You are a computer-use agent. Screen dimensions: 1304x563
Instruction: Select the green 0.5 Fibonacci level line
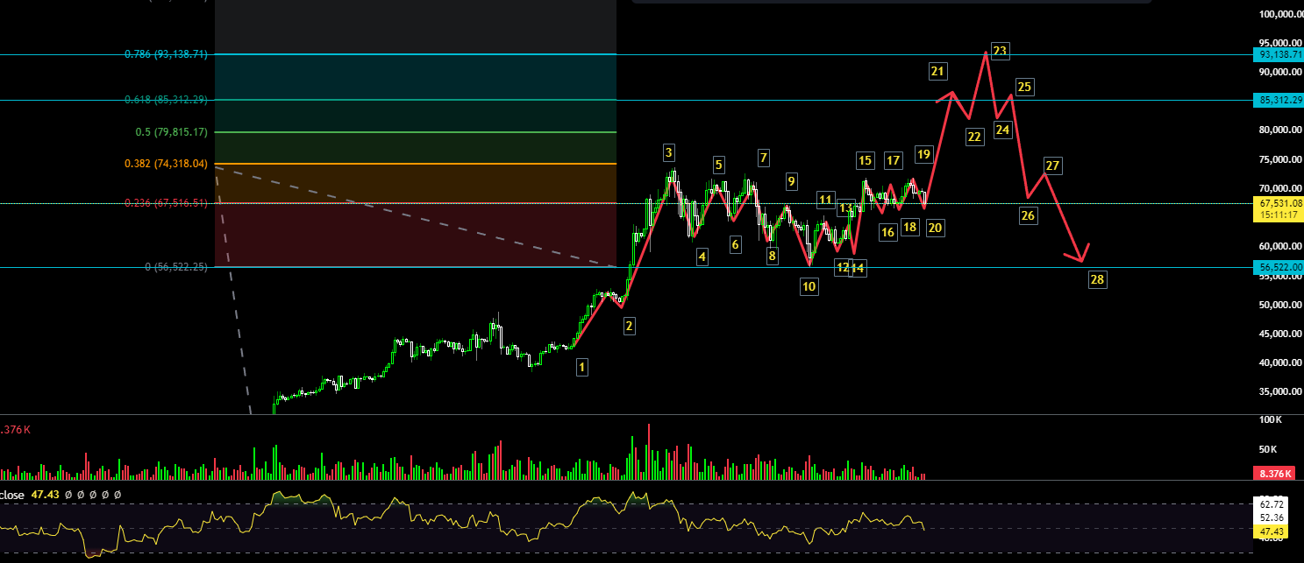tap(416, 132)
